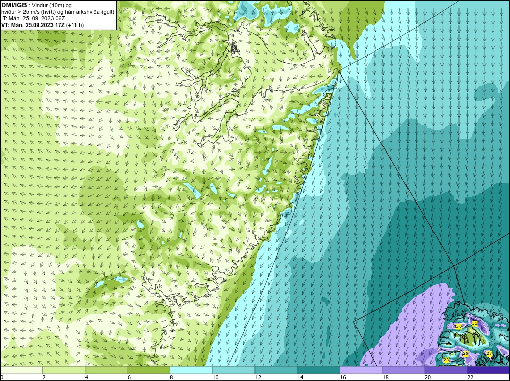510x381 pixels.
Task: Click the yellow gust label "30"
Action: pyautogui.click(x=459, y=326)
